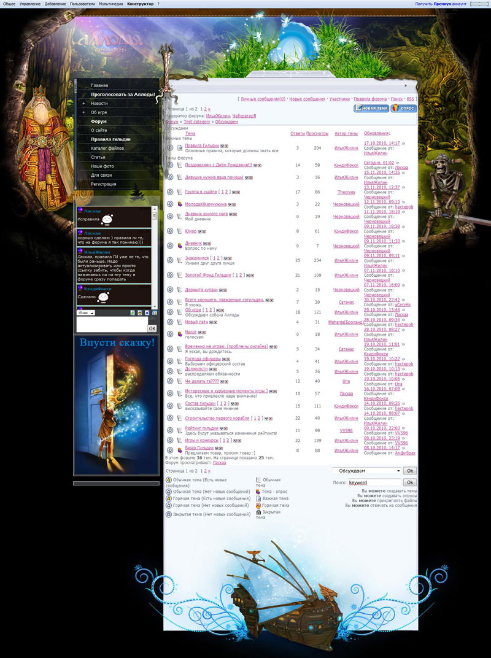Click the Горячая тема legend icon

(x=258, y=505)
